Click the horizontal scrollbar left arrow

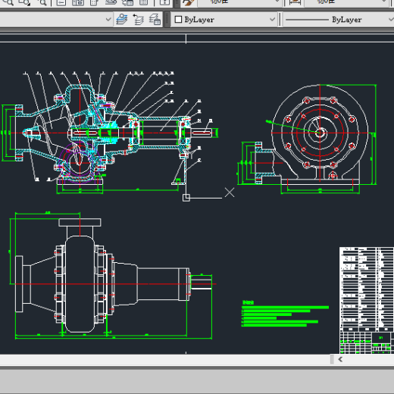pyautogui.click(x=340, y=359)
